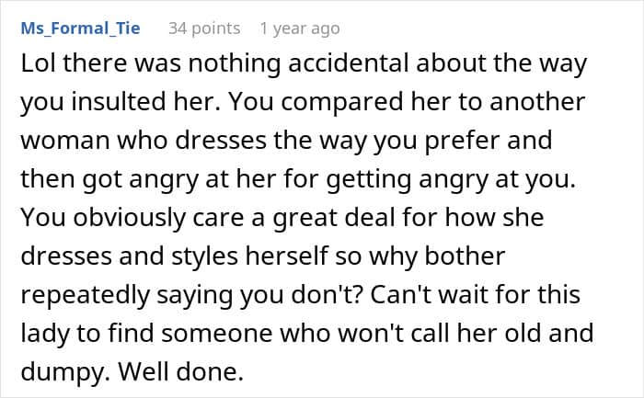Screen dimensions: 644x398
Task: Open the Ms_Formal_Tie user profile
Action: tap(81, 28)
